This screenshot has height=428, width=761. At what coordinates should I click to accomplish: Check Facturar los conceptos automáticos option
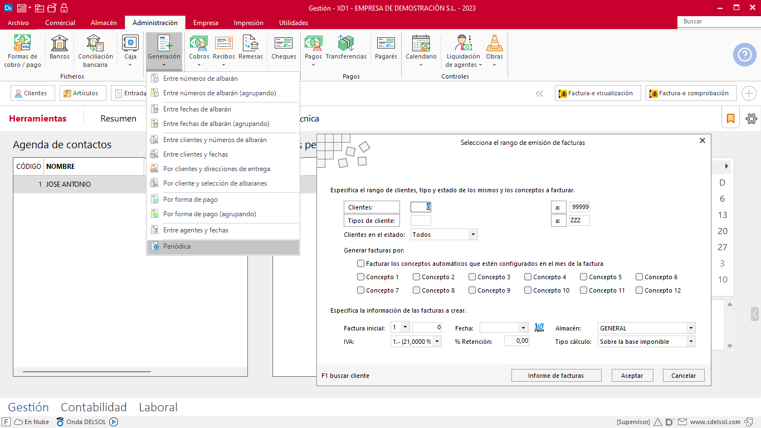pyautogui.click(x=361, y=264)
